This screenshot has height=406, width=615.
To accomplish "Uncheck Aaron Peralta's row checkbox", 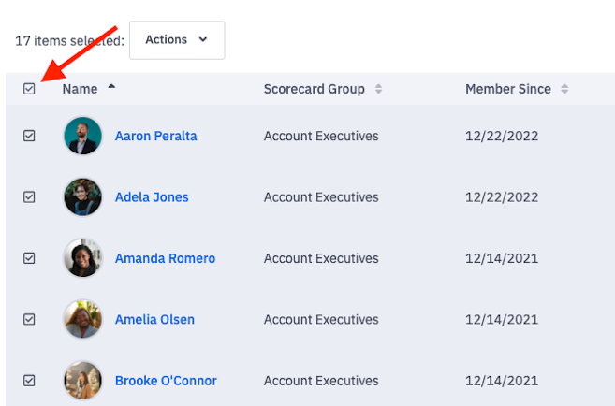I will tap(29, 136).
